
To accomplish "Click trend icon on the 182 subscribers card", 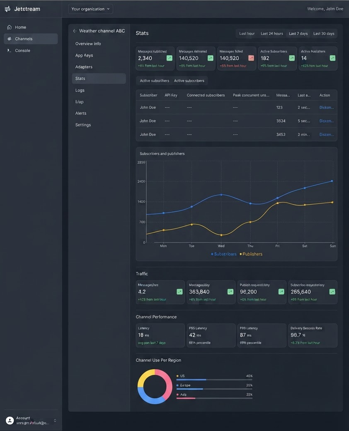I will pyautogui.click(x=292, y=58).
